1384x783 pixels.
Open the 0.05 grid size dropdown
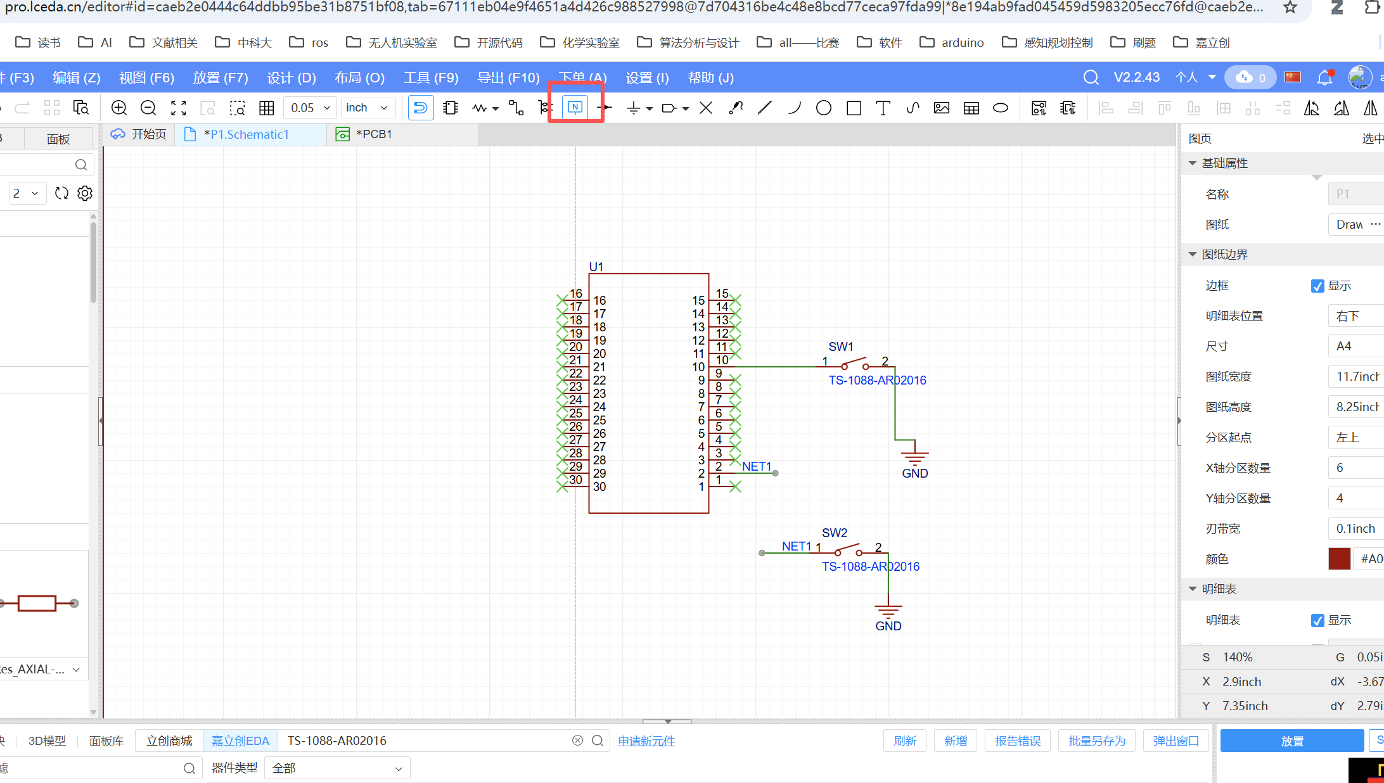pyautogui.click(x=310, y=108)
